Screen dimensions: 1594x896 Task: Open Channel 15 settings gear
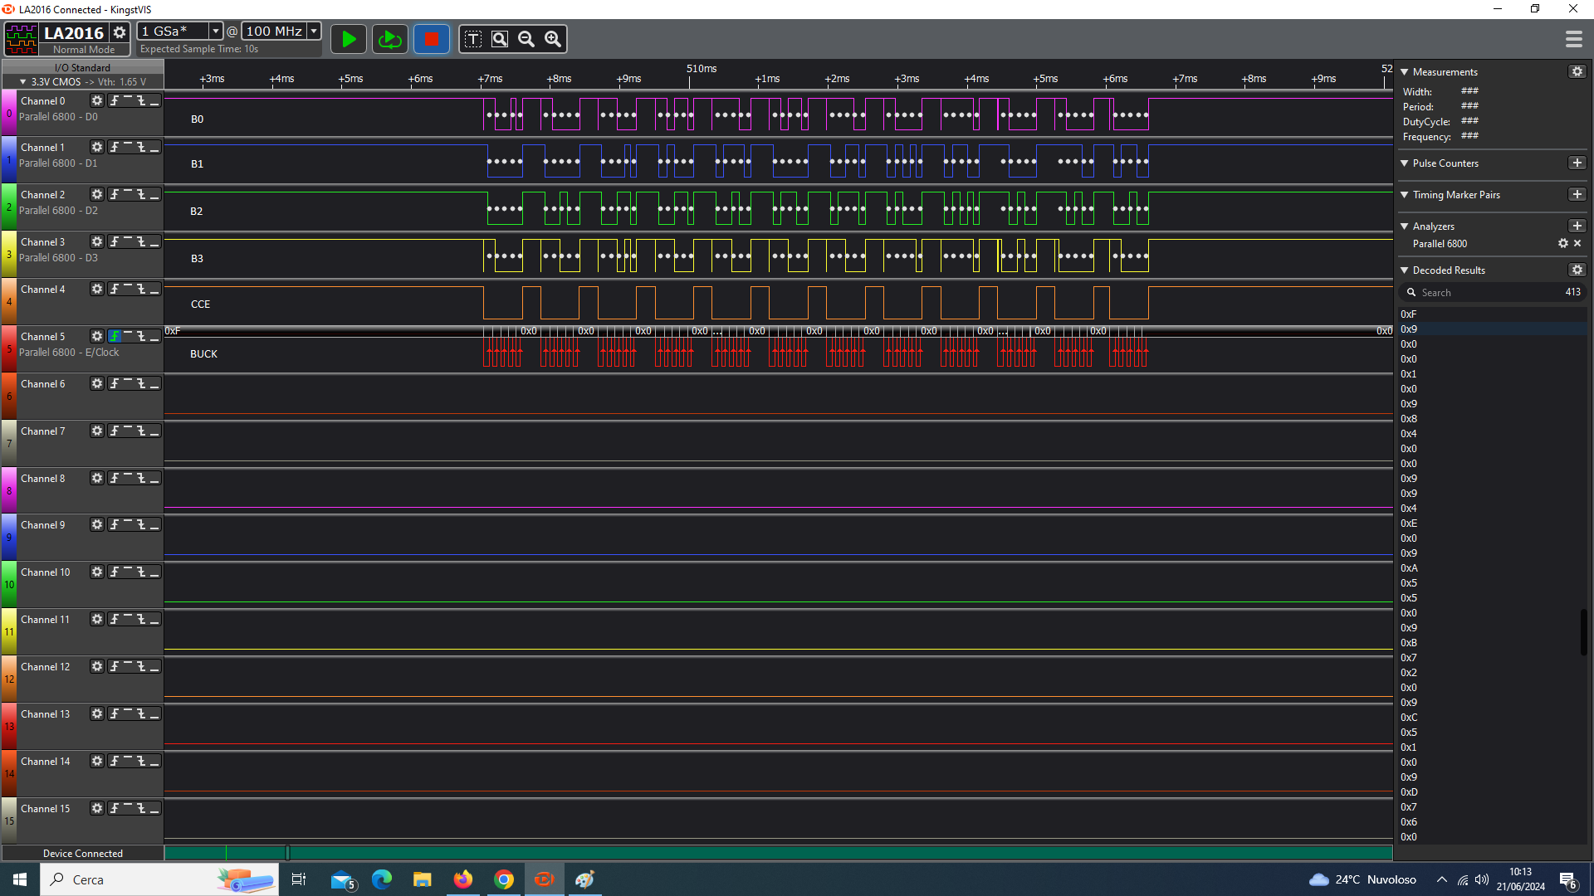(x=97, y=808)
